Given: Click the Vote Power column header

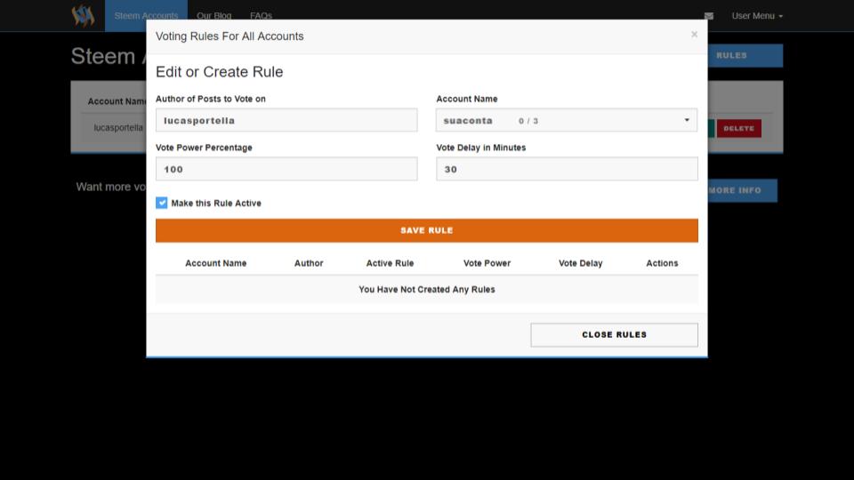Looking at the screenshot, I should coord(487,263).
